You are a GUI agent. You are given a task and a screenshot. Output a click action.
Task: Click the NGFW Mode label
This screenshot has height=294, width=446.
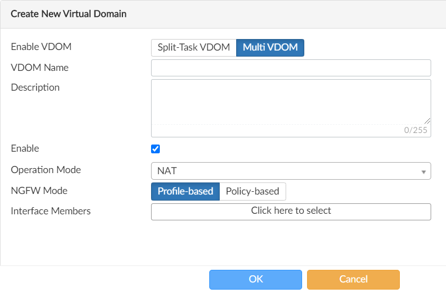coord(39,191)
